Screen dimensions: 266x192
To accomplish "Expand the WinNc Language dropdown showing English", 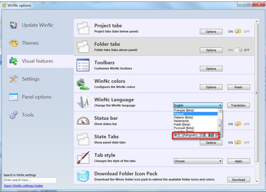I will tap(198, 105).
